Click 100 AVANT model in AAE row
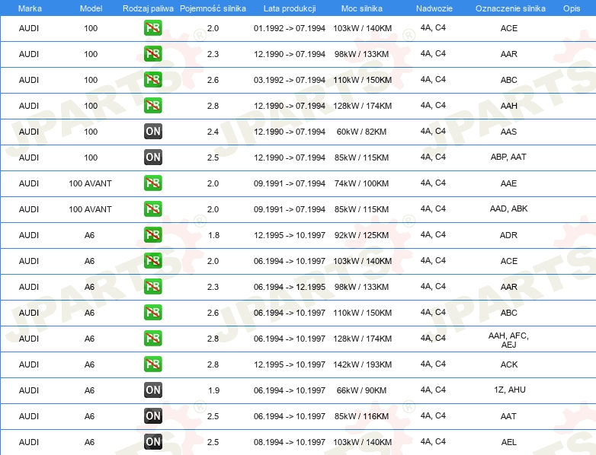596x455 pixels. point(90,183)
